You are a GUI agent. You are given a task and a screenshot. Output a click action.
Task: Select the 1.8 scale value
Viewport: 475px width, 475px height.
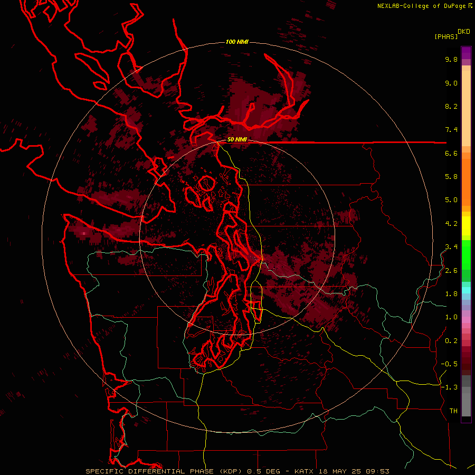(x=451, y=294)
